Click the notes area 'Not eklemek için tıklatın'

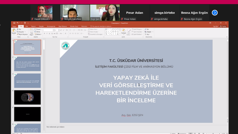tap(56, 127)
